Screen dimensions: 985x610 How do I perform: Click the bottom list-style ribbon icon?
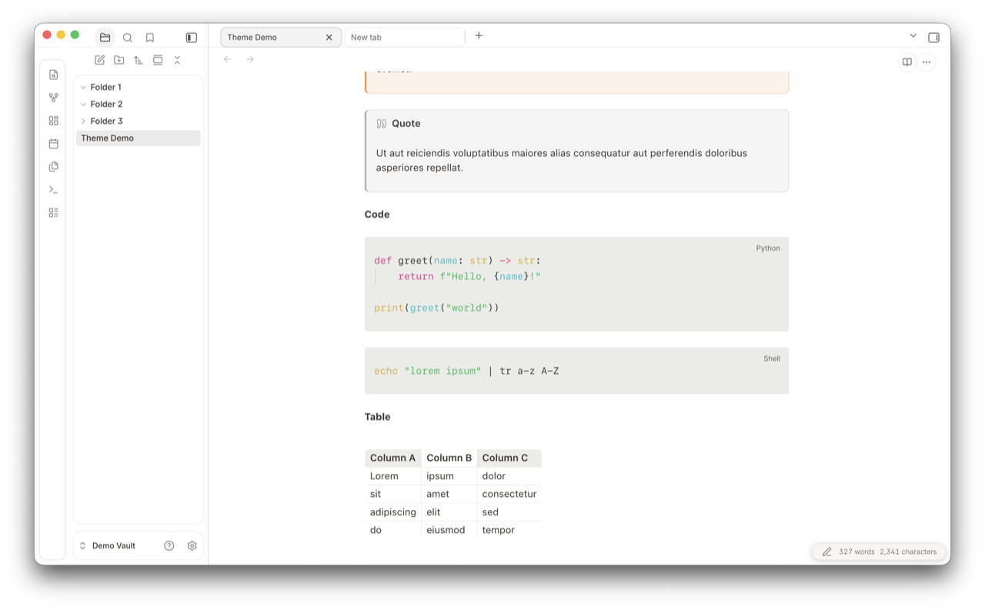tap(53, 212)
